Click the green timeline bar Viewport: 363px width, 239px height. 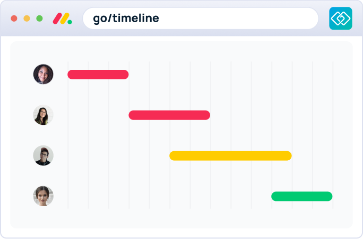pos(301,196)
